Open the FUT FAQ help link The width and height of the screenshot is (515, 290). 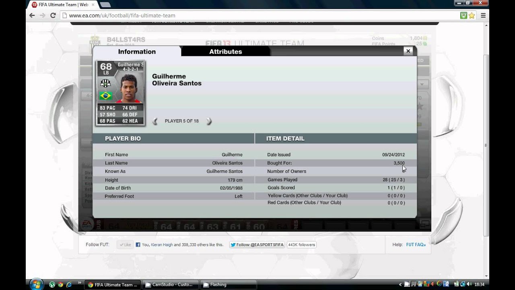(416, 244)
